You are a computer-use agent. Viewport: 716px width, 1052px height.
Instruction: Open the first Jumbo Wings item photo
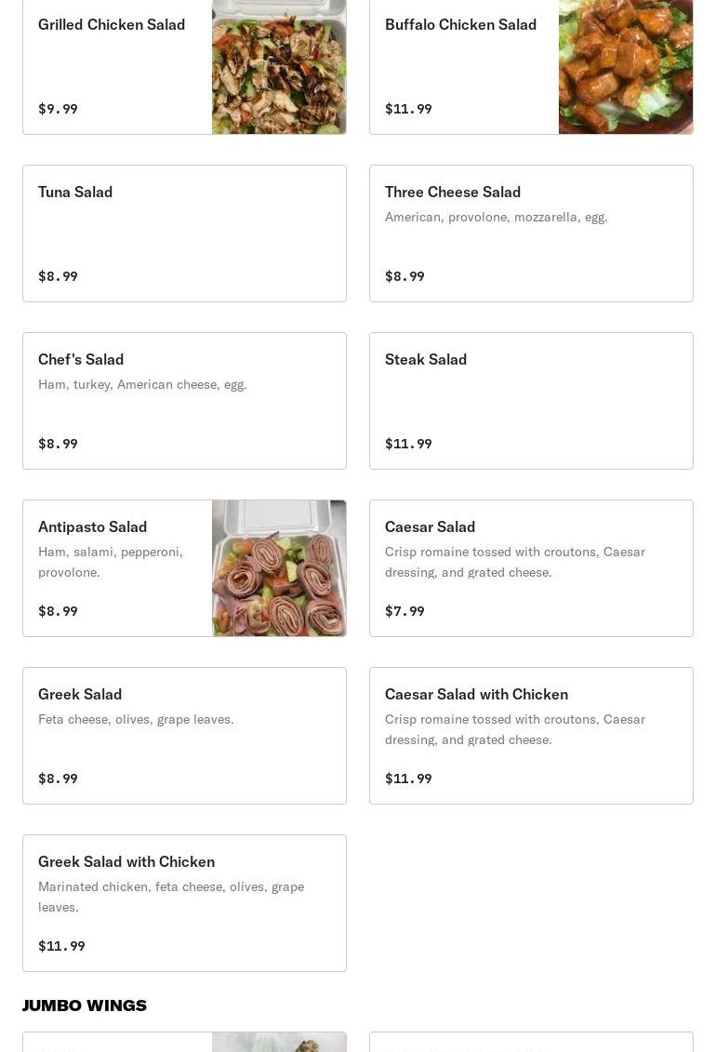(279, 1042)
